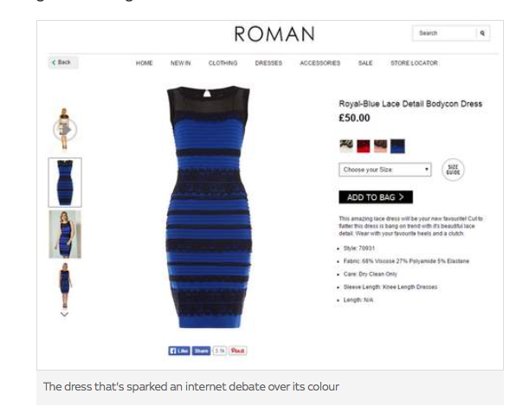Open the Size Guide circle icon
The width and height of the screenshot is (516, 413).
coord(453,170)
